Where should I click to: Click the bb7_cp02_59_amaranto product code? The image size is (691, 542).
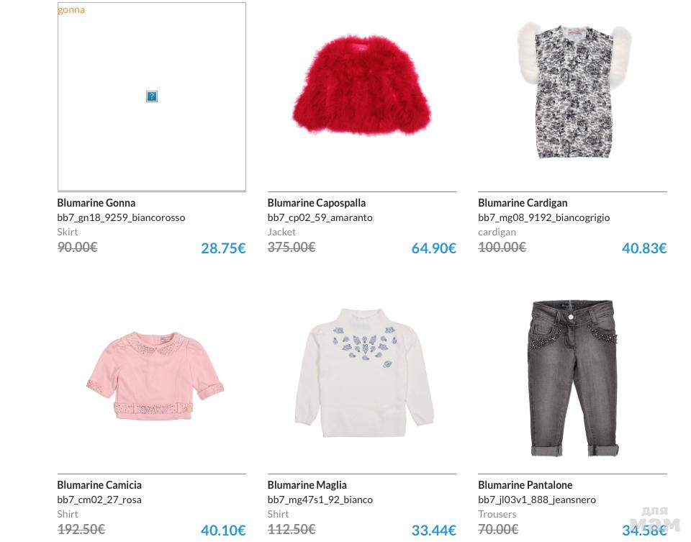tap(320, 217)
